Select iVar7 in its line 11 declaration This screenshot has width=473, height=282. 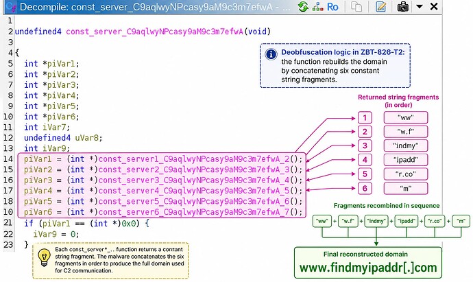point(53,127)
